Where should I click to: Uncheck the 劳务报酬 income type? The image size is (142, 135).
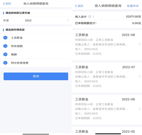coord(5,46)
